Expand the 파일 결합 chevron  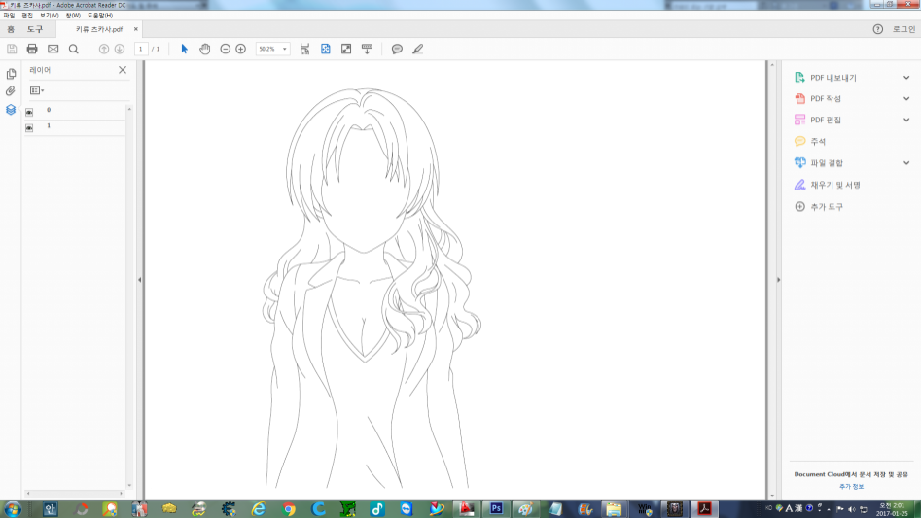click(906, 163)
